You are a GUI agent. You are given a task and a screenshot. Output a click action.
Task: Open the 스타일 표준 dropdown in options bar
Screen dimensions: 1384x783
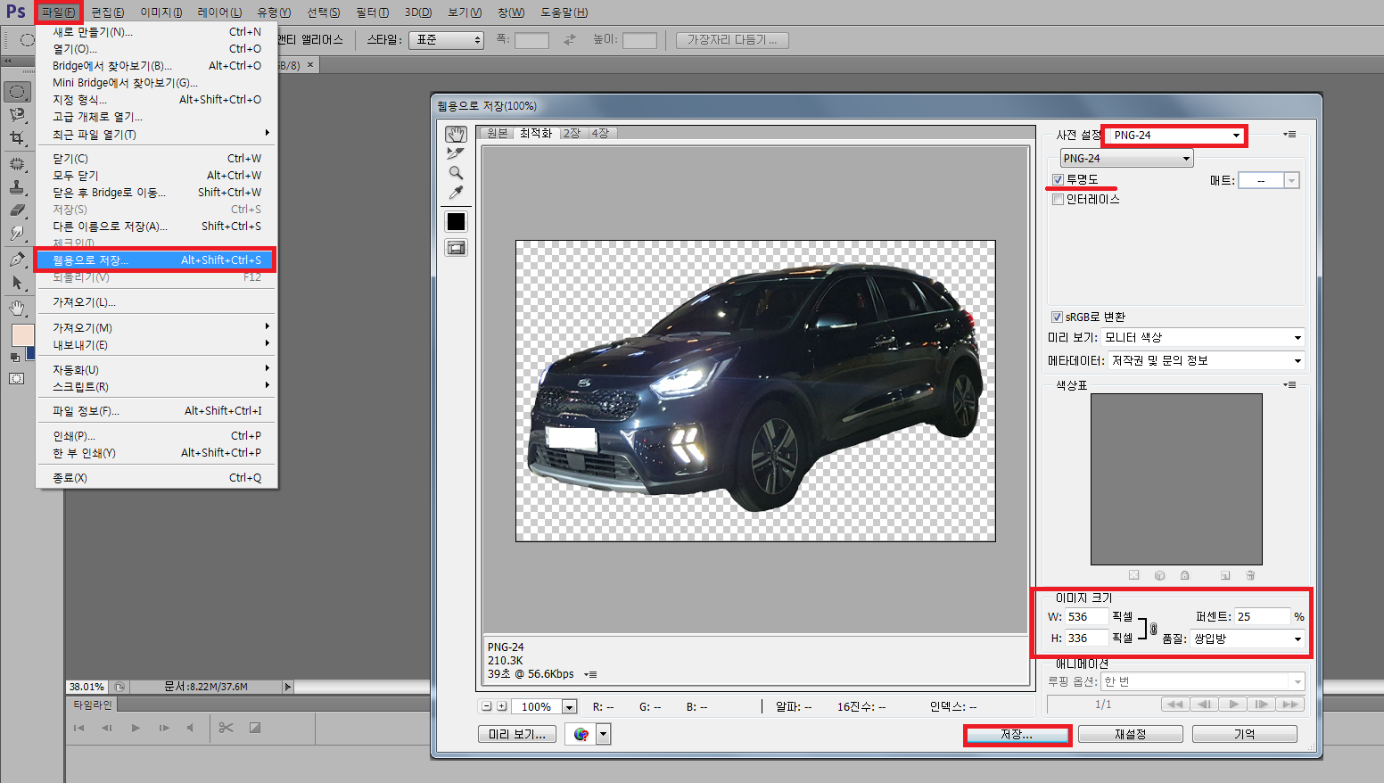pos(446,40)
